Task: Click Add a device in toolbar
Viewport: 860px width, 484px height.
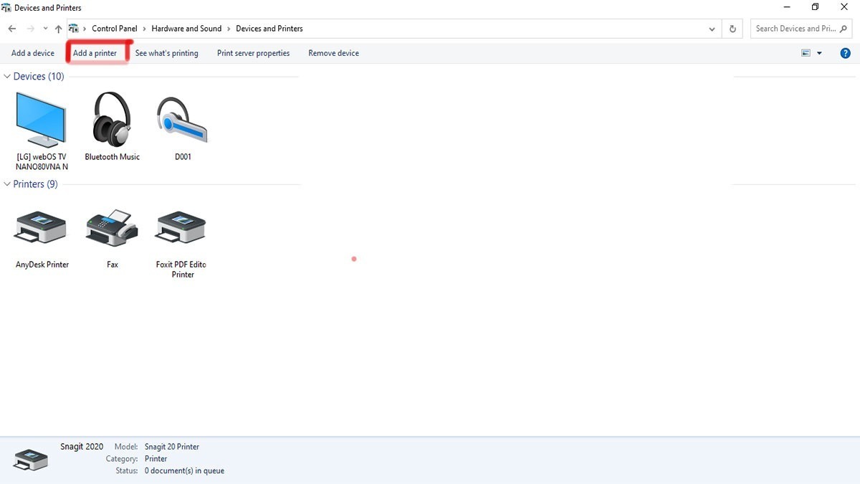Action: tap(33, 53)
